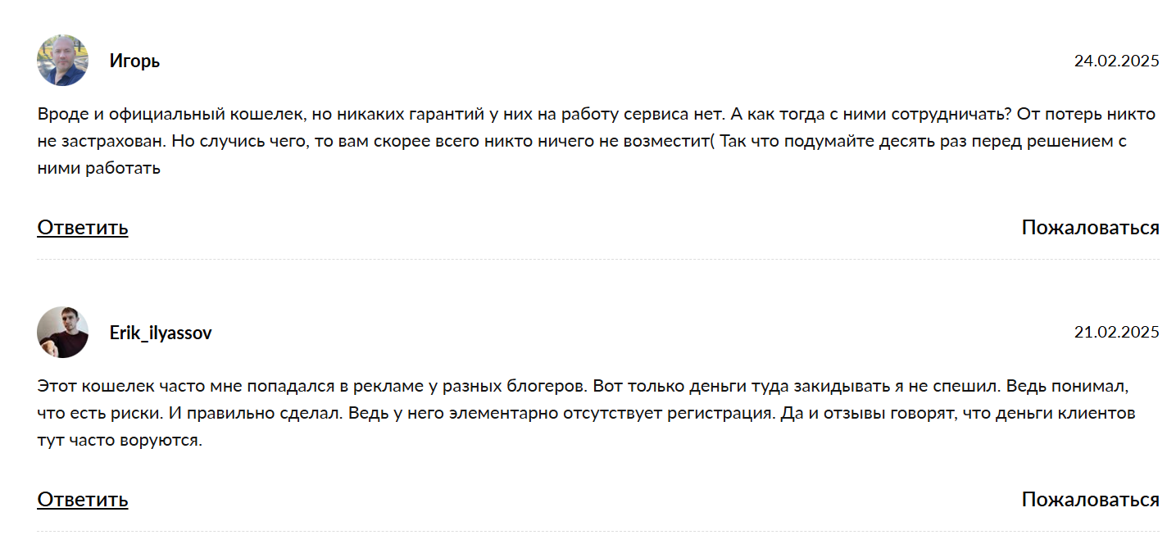This screenshot has height=535, width=1176.
Task: Click Игорь's profile avatar photo
Action: click(x=62, y=61)
